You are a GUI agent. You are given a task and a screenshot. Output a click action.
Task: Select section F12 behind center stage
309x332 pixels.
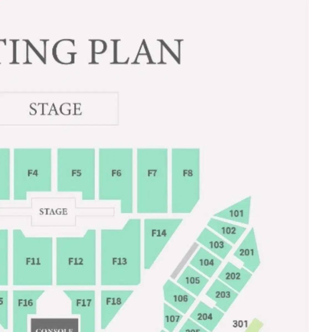click(x=76, y=261)
